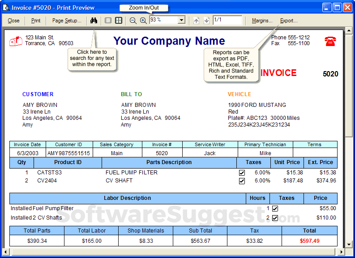Open Page Setup dialog
The image size is (355, 258).
pyautogui.click(x=67, y=21)
